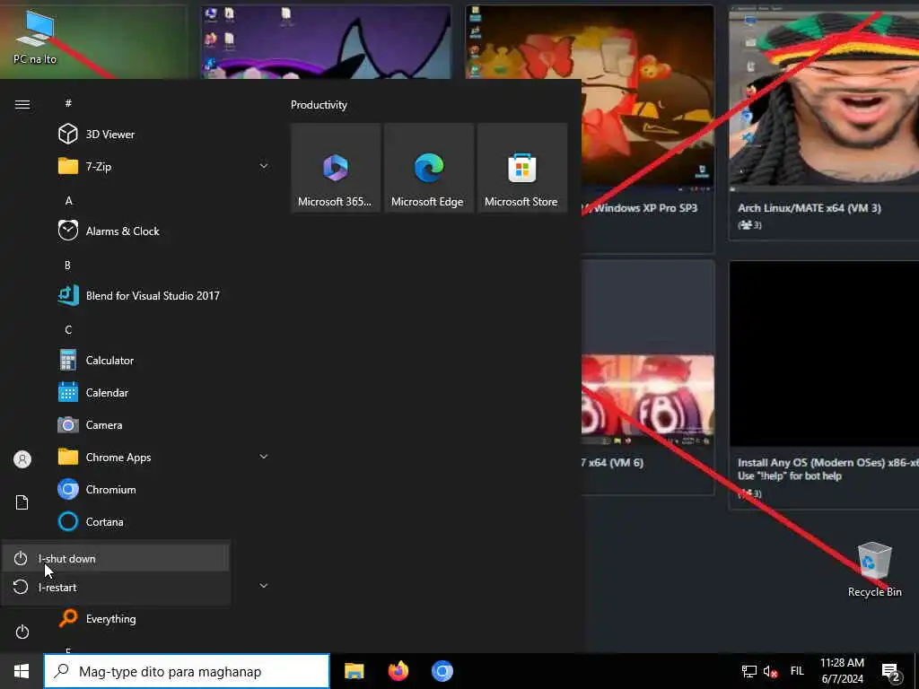
Task: Open the Microsoft Store tile
Action: 521,168
